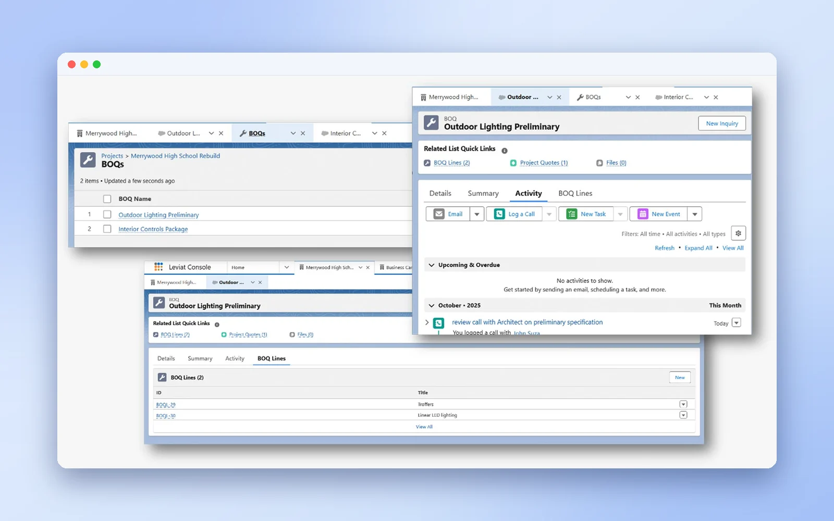Image resolution: width=834 pixels, height=521 pixels.
Task: Open the Email button dropdown arrow
Action: 477,214
